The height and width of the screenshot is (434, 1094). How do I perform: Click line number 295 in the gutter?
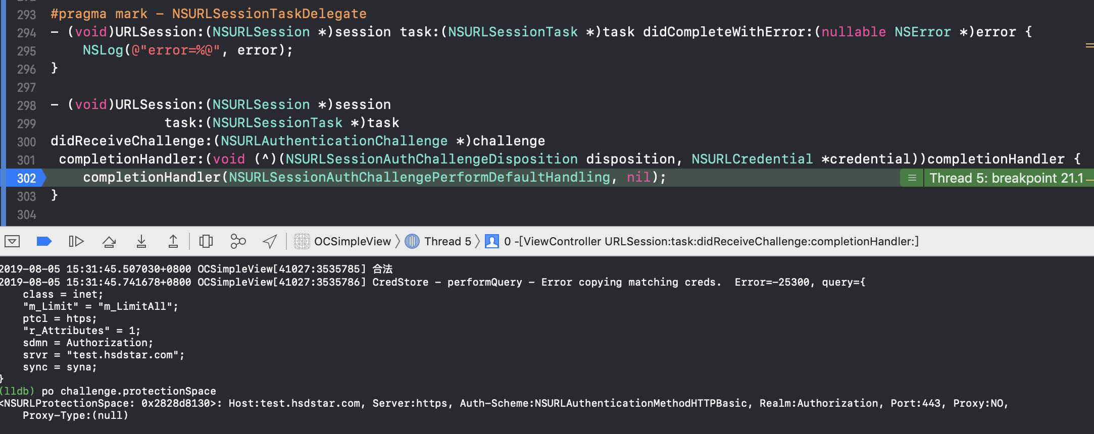[26, 51]
